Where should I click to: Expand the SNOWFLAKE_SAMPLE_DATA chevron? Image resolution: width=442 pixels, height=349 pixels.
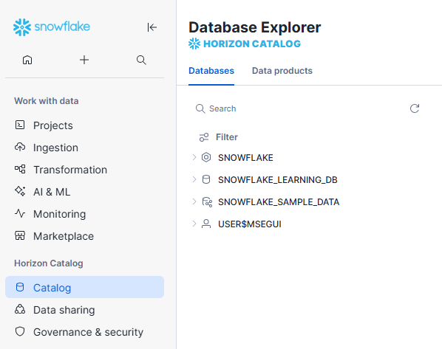pos(194,201)
